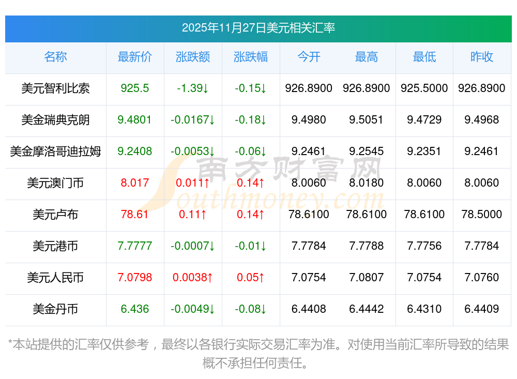
Task: Select latest price 9.2408
Action: click(x=134, y=151)
